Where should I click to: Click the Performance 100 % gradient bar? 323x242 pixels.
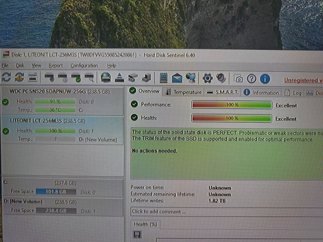(x=232, y=105)
